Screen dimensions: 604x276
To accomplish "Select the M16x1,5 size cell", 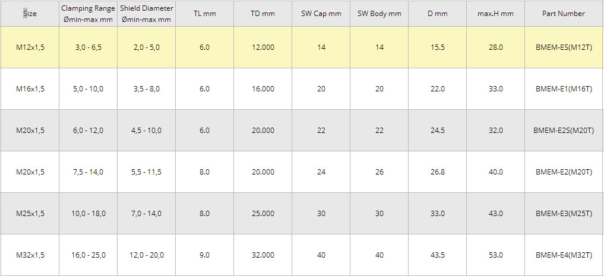I will (x=30, y=89).
